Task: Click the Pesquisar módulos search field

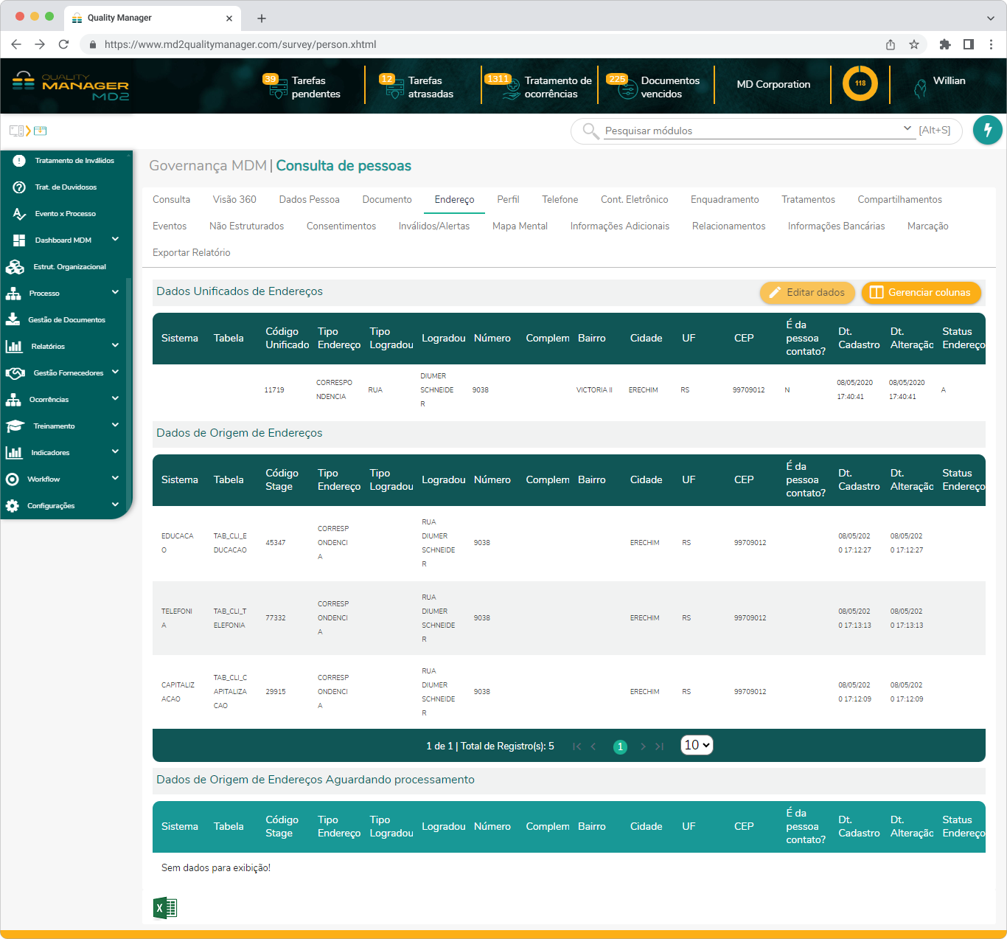Action: pyautogui.click(x=750, y=131)
